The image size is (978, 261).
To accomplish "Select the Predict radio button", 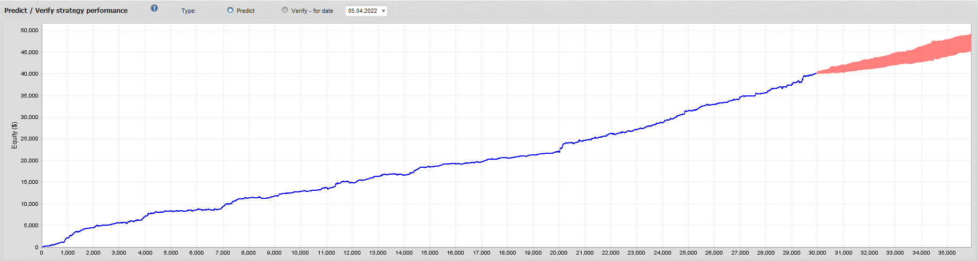I will pos(230,10).
